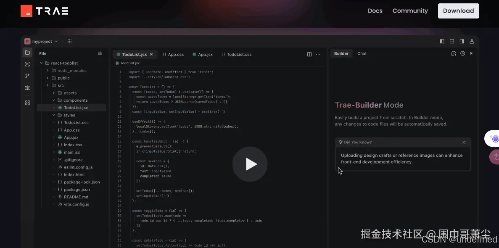This screenshot has height=248, width=499.
Task: Click the Trae-Builder Mode heading
Action: point(369,105)
